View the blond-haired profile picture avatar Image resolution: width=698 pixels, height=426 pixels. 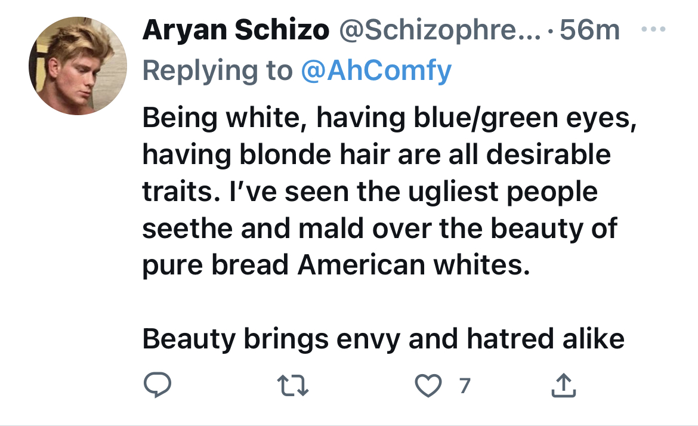[78, 66]
